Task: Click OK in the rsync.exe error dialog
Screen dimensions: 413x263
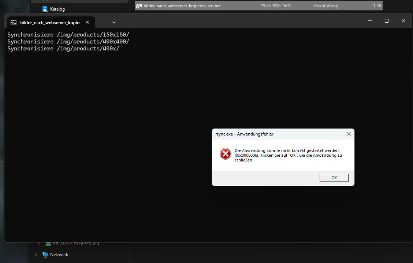Action: coord(334,178)
